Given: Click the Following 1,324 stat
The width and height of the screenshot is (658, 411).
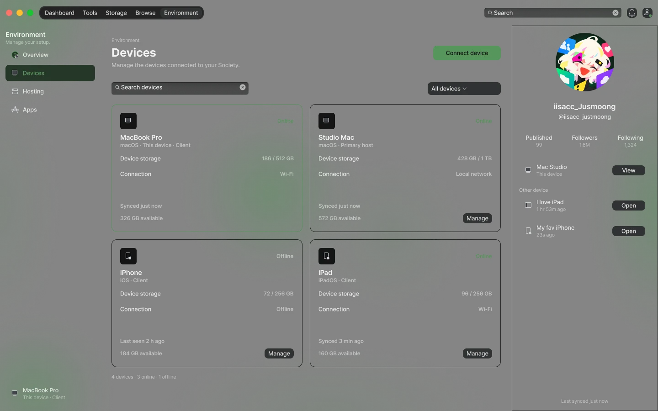Looking at the screenshot, I should 631,141.
